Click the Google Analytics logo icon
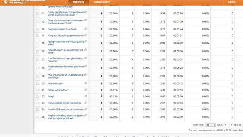 point(6,2)
